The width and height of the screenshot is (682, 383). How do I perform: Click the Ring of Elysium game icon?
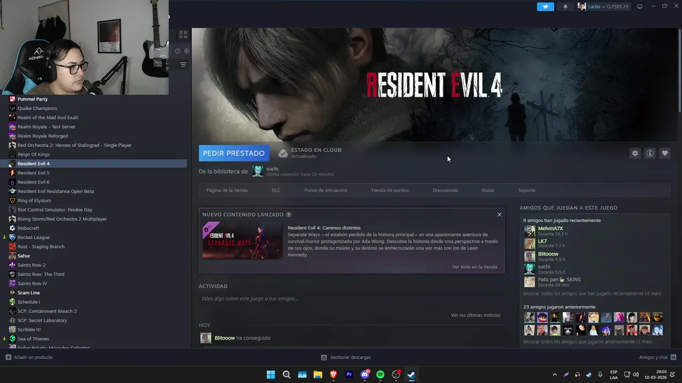tap(12, 201)
